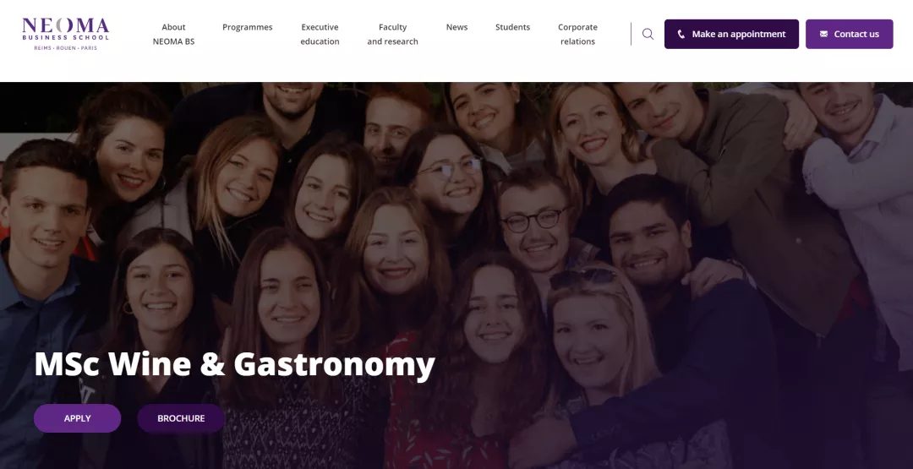The height and width of the screenshot is (469, 913).
Task: Open the Programmes menu
Action: (x=248, y=27)
